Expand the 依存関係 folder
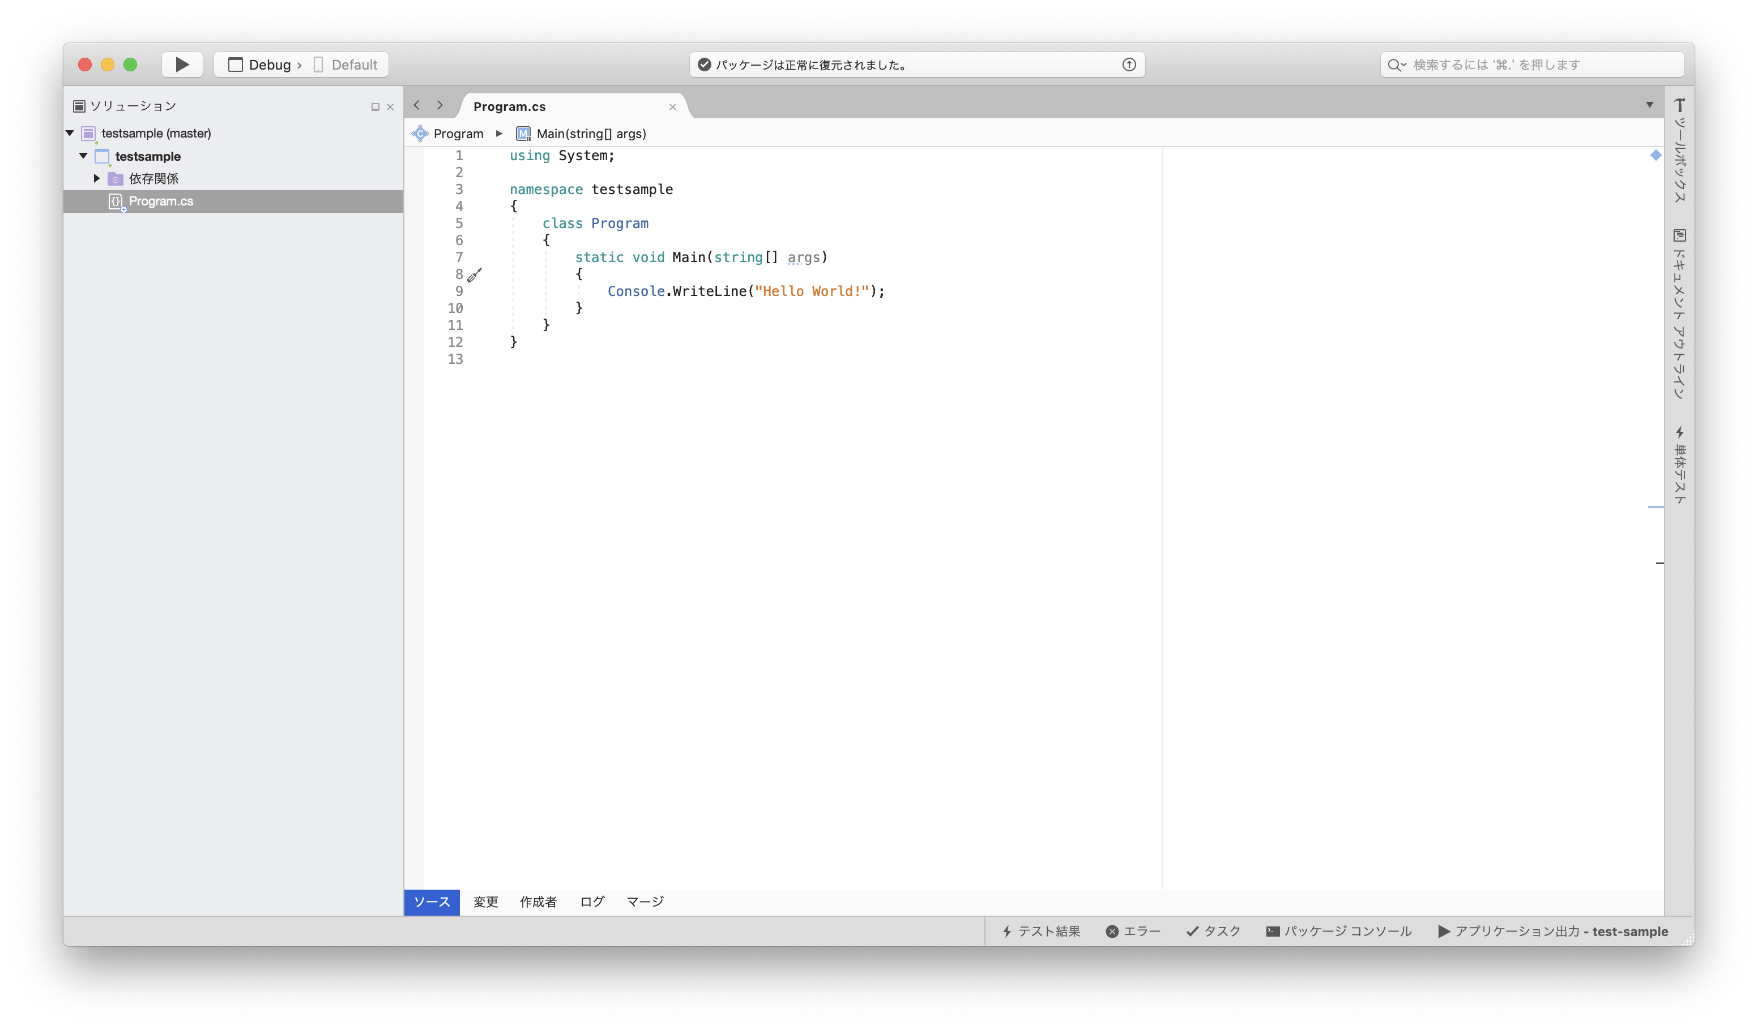This screenshot has height=1030, width=1758. pos(97,178)
